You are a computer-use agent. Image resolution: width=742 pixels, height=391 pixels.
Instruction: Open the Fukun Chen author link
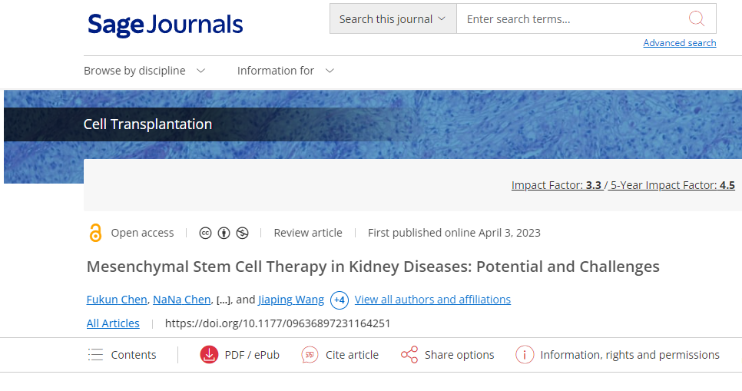(117, 300)
